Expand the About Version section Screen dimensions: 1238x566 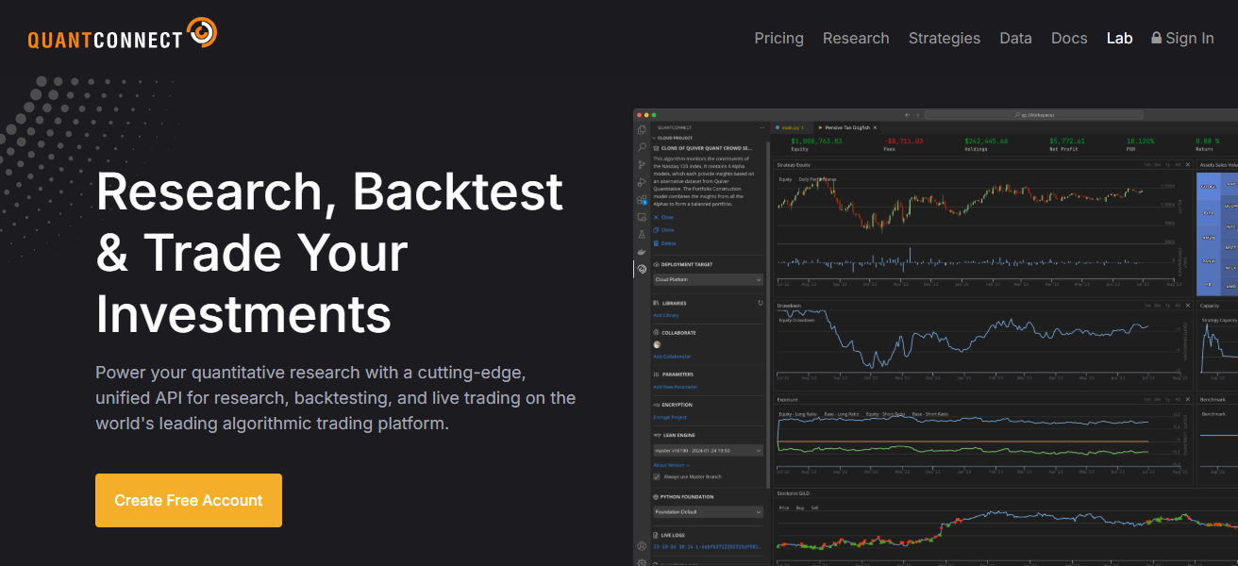671,465
